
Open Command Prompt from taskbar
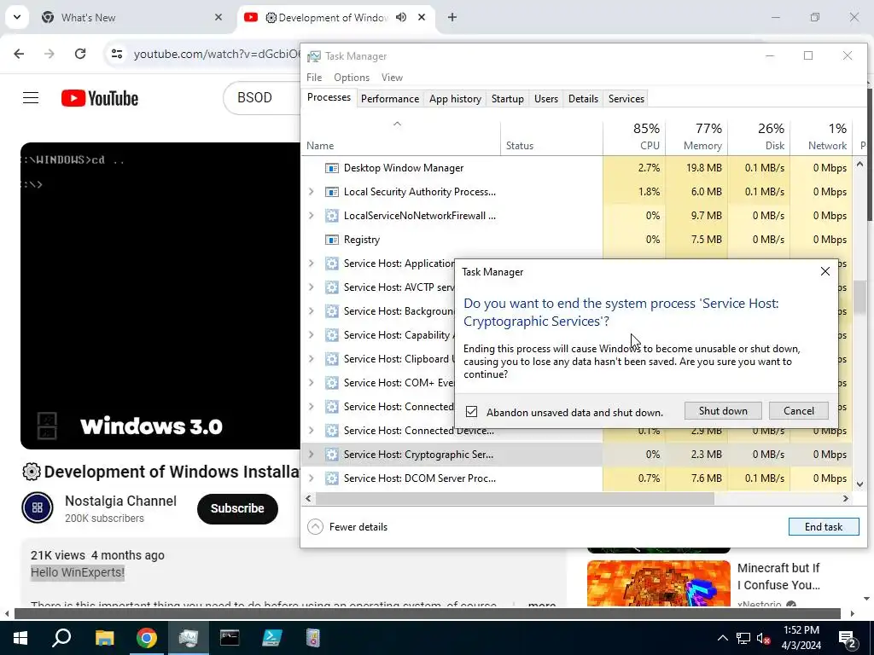[229, 638]
